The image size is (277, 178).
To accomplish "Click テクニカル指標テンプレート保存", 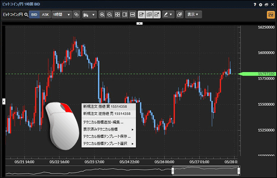I will point(107,136).
